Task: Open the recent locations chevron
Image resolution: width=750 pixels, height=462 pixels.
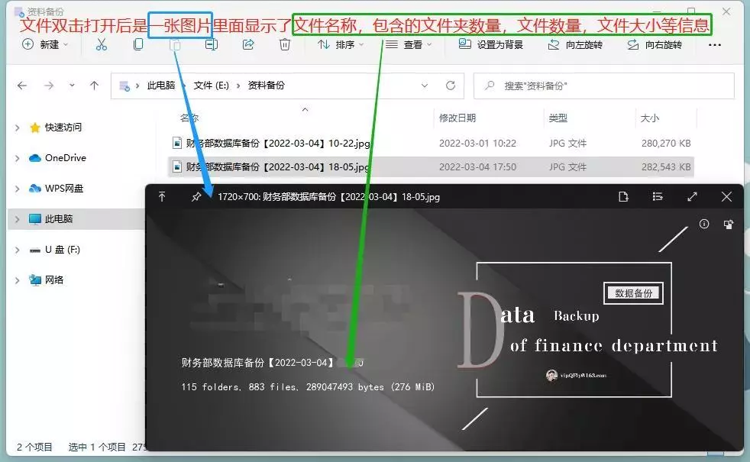Action: (x=72, y=86)
